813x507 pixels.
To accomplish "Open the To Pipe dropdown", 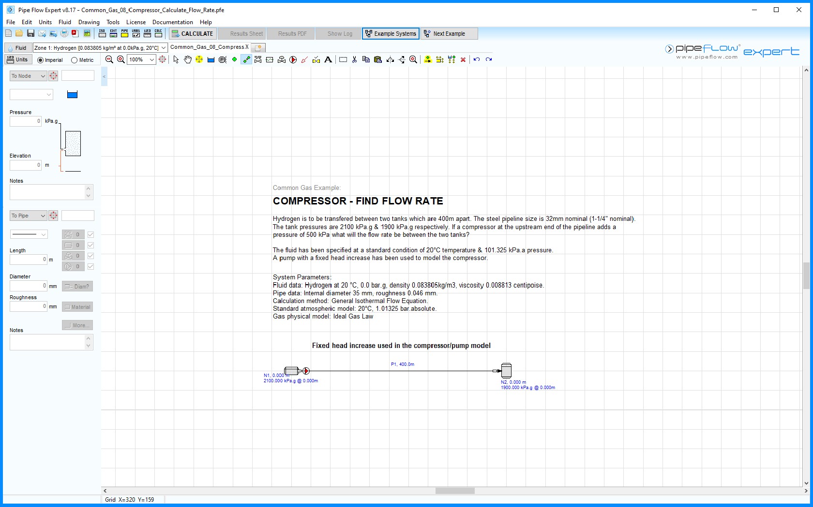I will pos(28,216).
